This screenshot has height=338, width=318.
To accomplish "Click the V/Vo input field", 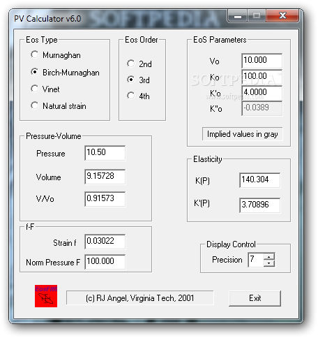I will tap(105, 199).
